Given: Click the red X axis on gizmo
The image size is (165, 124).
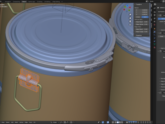Looking at the screenshot, I should click(x=130, y=8).
